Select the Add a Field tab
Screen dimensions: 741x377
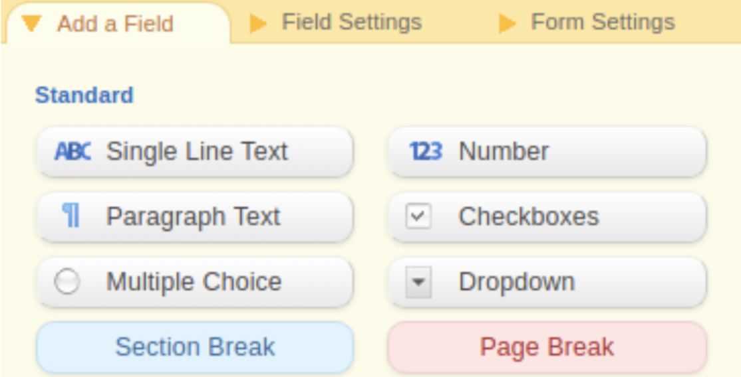(115, 24)
